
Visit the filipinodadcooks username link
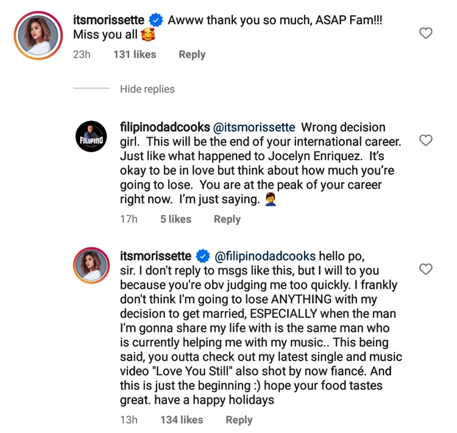pos(165,127)
